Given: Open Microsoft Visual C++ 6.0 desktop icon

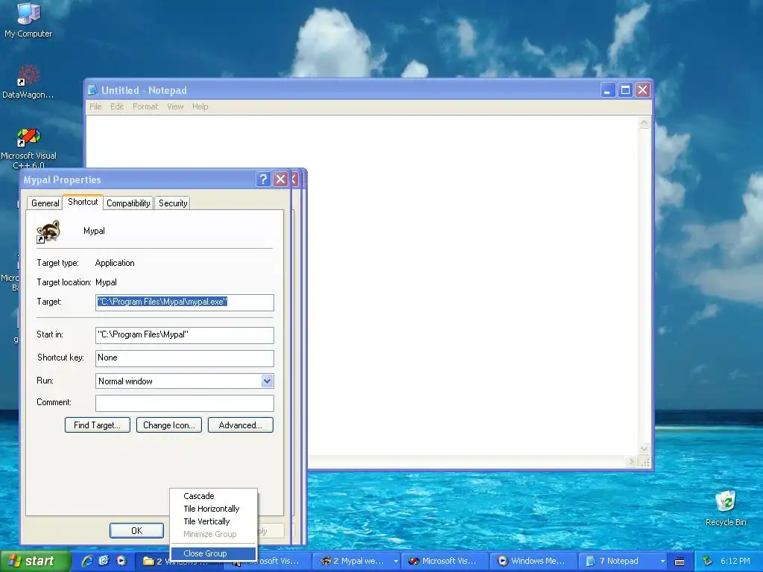Looking at the screenshot, I should click(x=28, y=148).
